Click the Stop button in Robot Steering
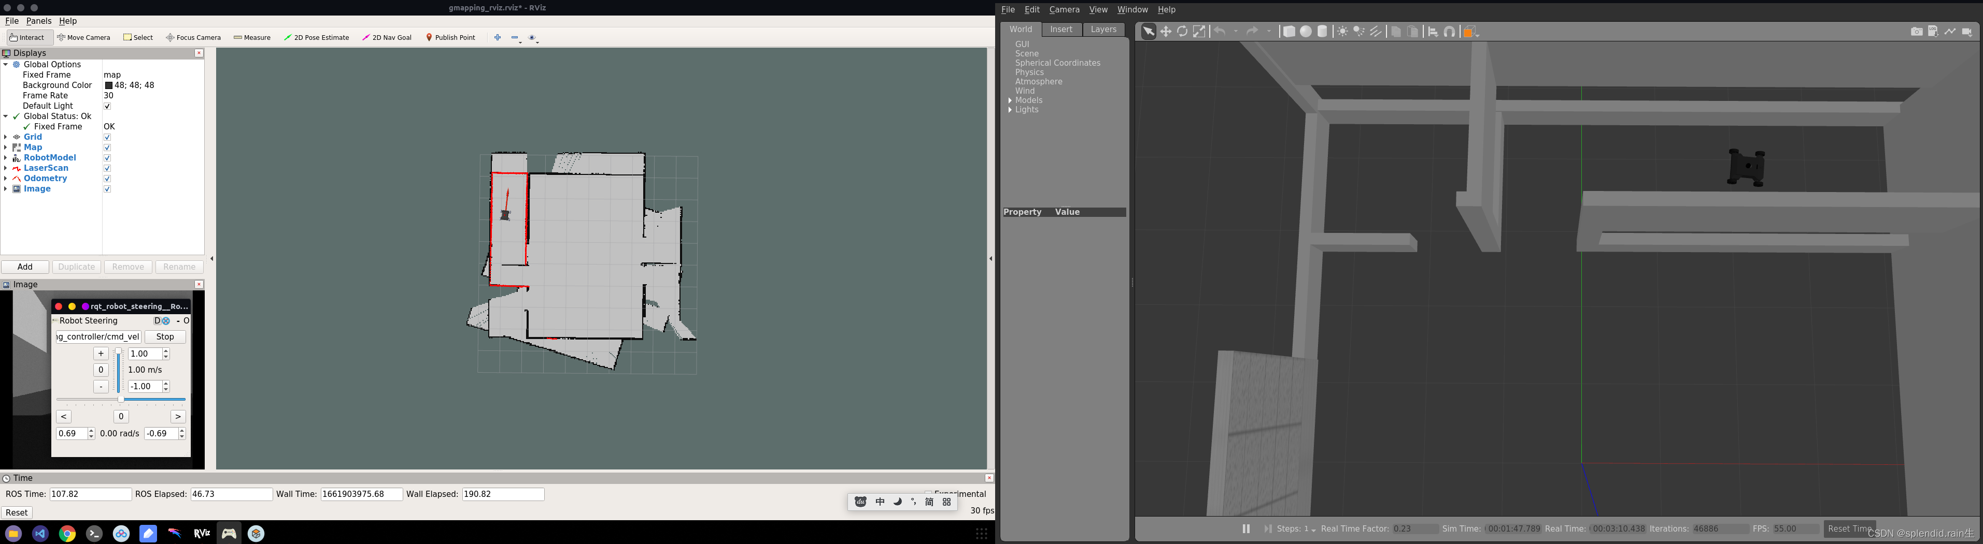The image size is (1983, 544). [x=165, y=337]
